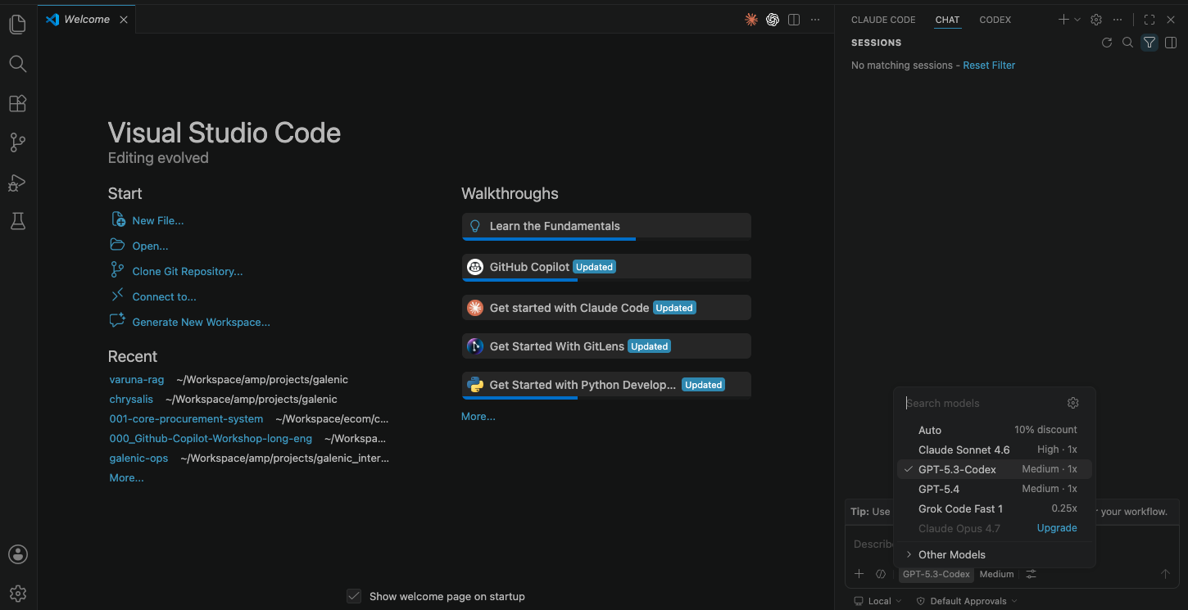Open the Search view in activity bar

pyautogui.click(x=18, y=64)
